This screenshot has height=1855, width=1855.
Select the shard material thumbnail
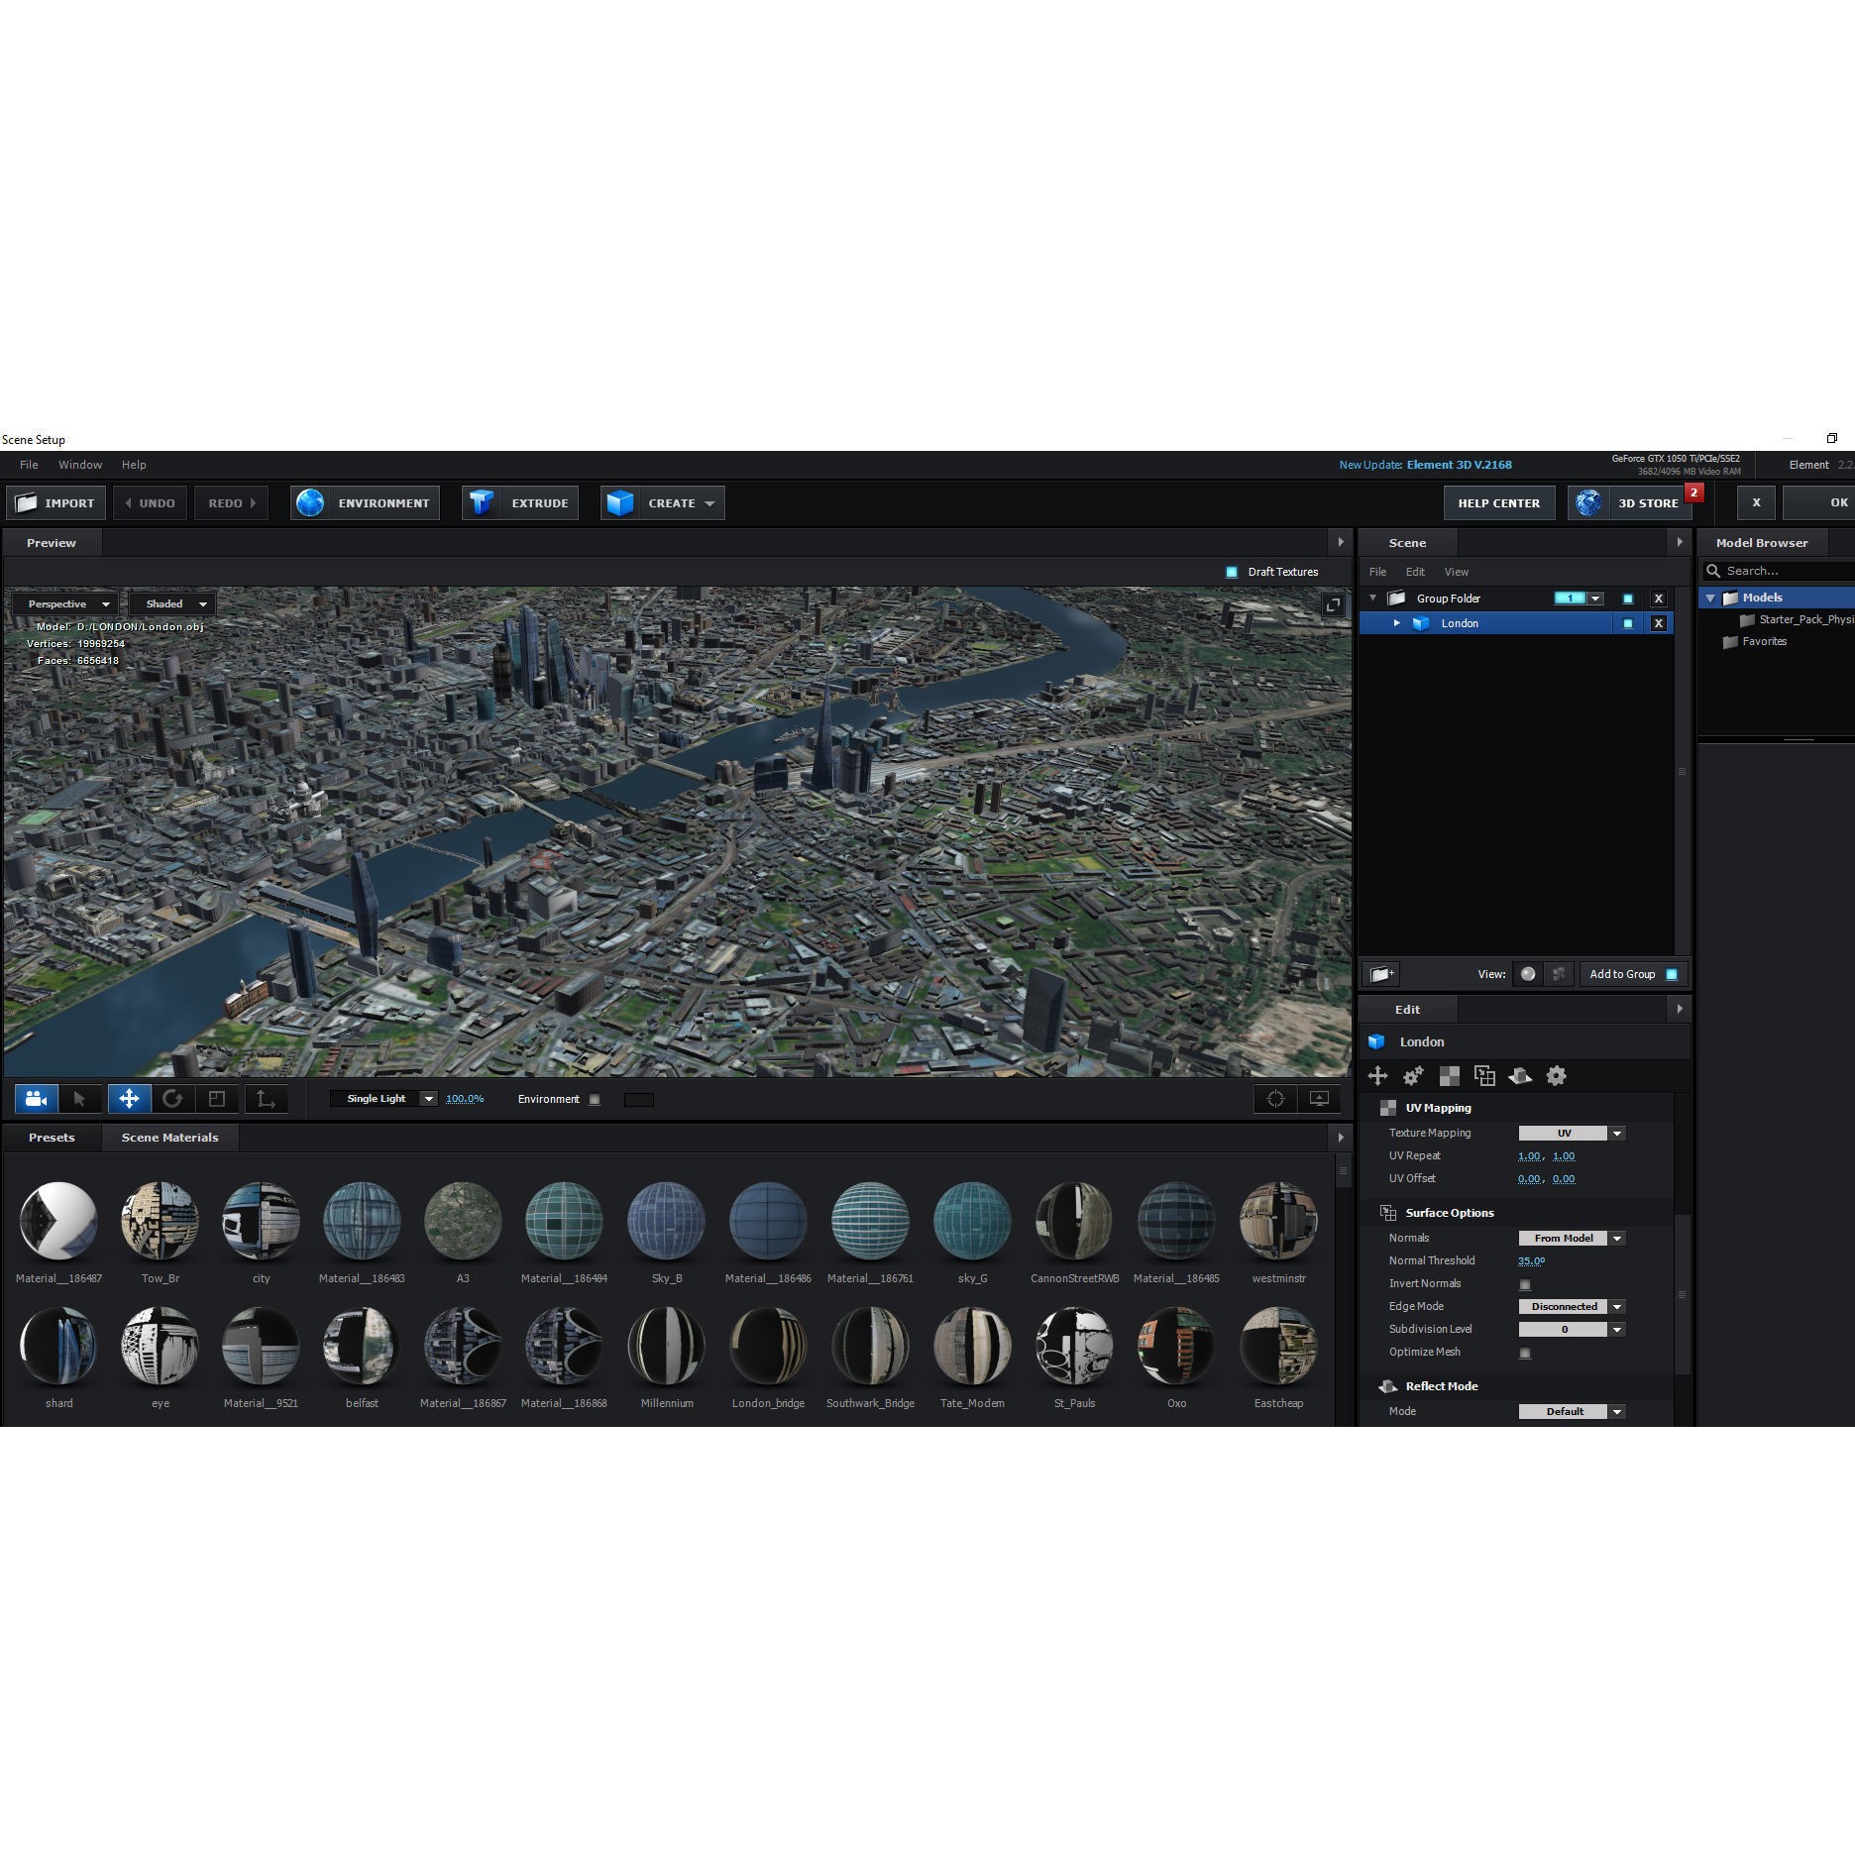(x=58, y=1346)
